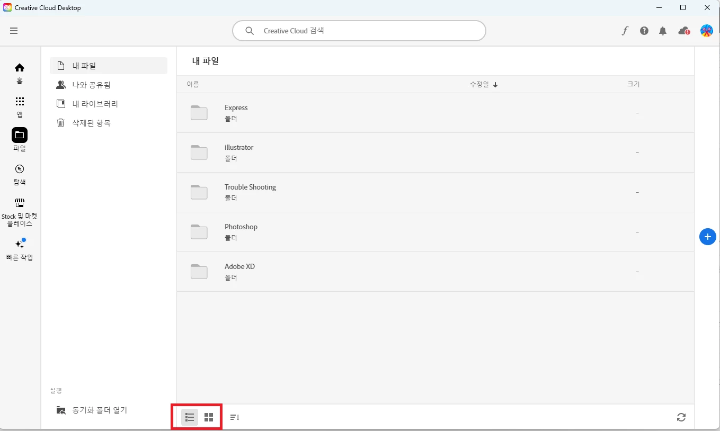The width and height of the screenshot is (720, 431).
Task: Minimize the Creative Cloud Desktop window
Action: (659, 8)
